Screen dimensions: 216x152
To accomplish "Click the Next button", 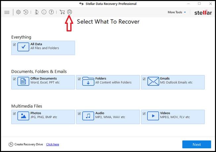I will pos(196,144).
